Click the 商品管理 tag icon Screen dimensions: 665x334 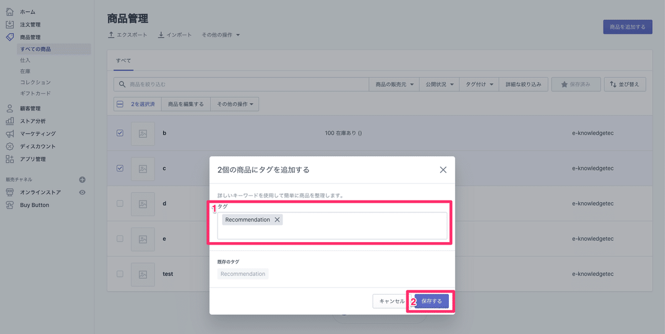coord(9,37)
